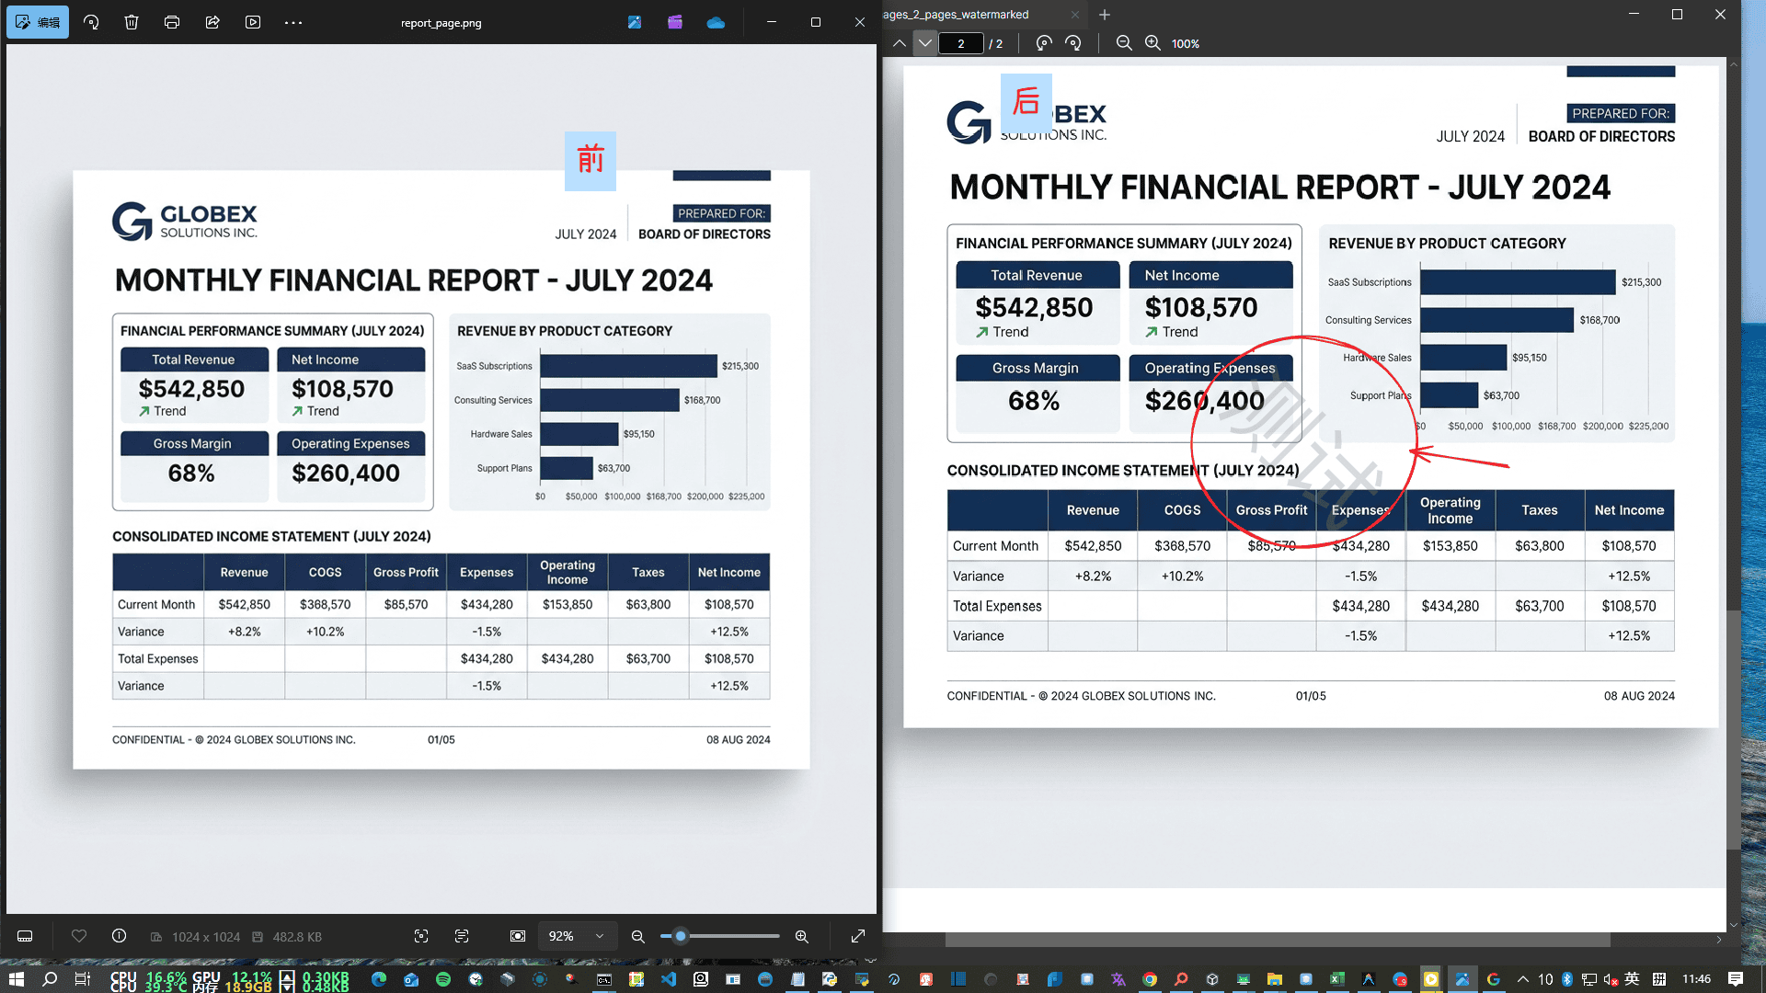Screen dimensions: 1766x993
Task: Share report_page.png using share icon
Action: pos(212,22)
